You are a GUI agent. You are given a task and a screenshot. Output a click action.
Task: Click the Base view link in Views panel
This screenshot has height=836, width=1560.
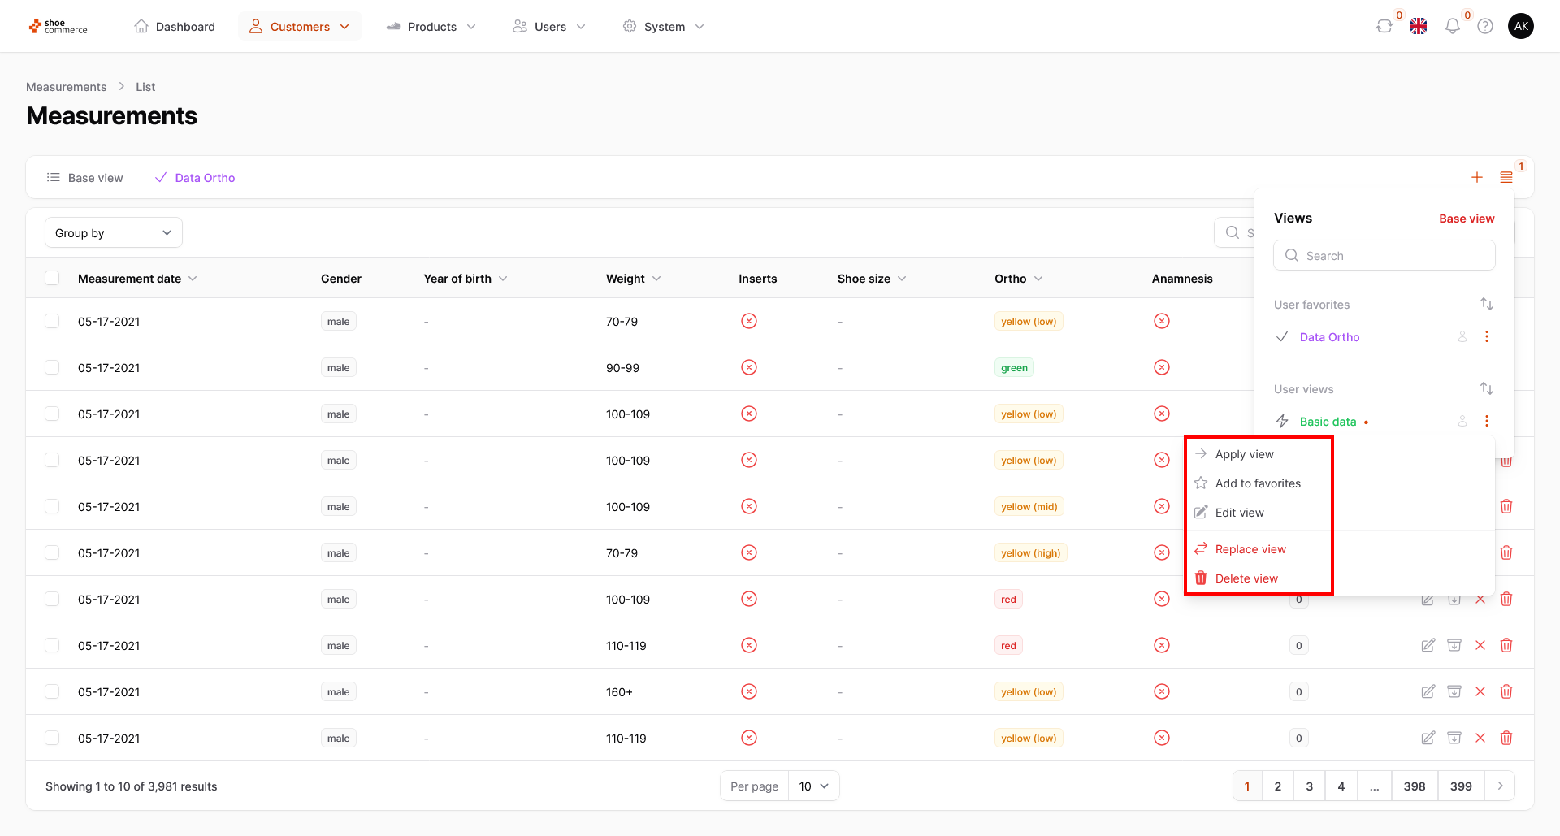1467,219
